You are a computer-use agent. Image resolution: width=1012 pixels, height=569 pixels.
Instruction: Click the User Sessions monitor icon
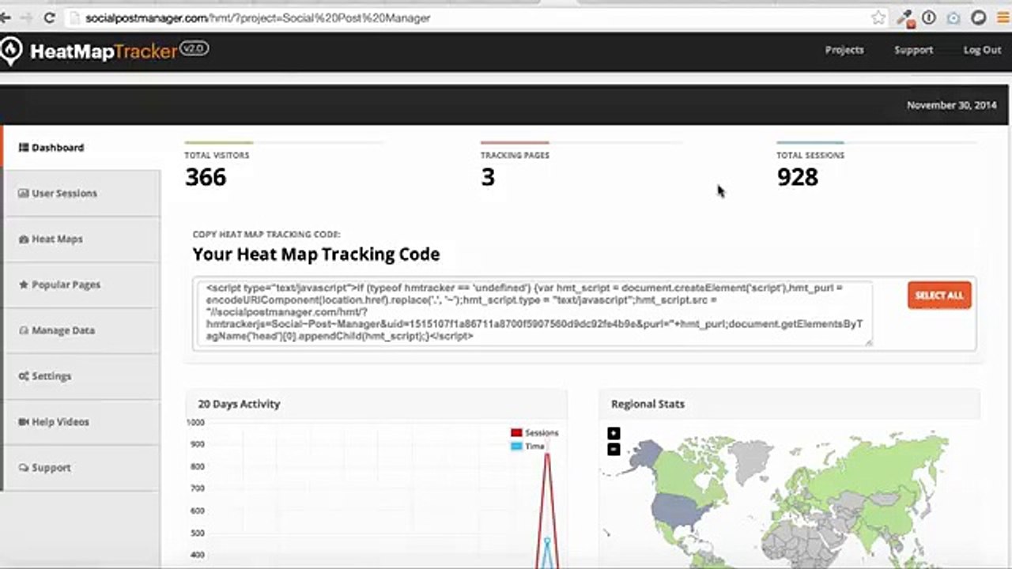(x=24, y=193)
